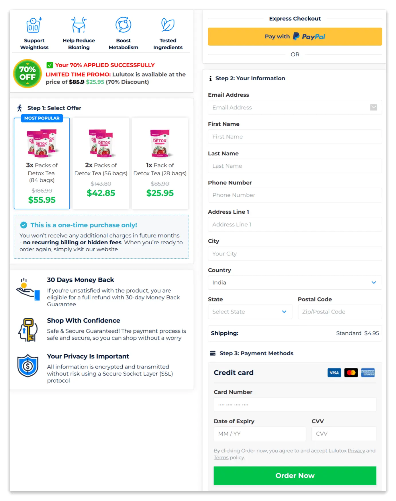Screen dimensions: 396x501
Task: Click the American Express logo
Action: click(x=368, y=373)
